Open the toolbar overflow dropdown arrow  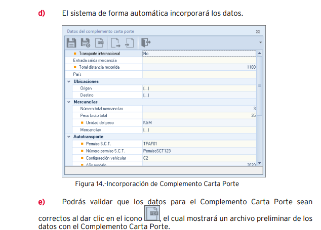(260, 42)
